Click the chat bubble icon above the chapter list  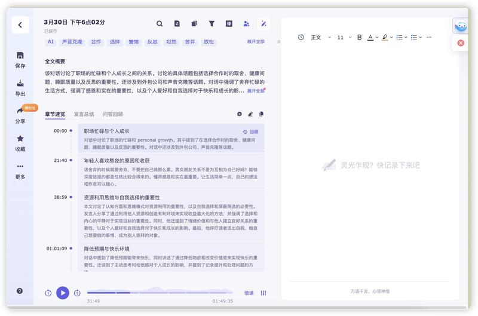240,114
